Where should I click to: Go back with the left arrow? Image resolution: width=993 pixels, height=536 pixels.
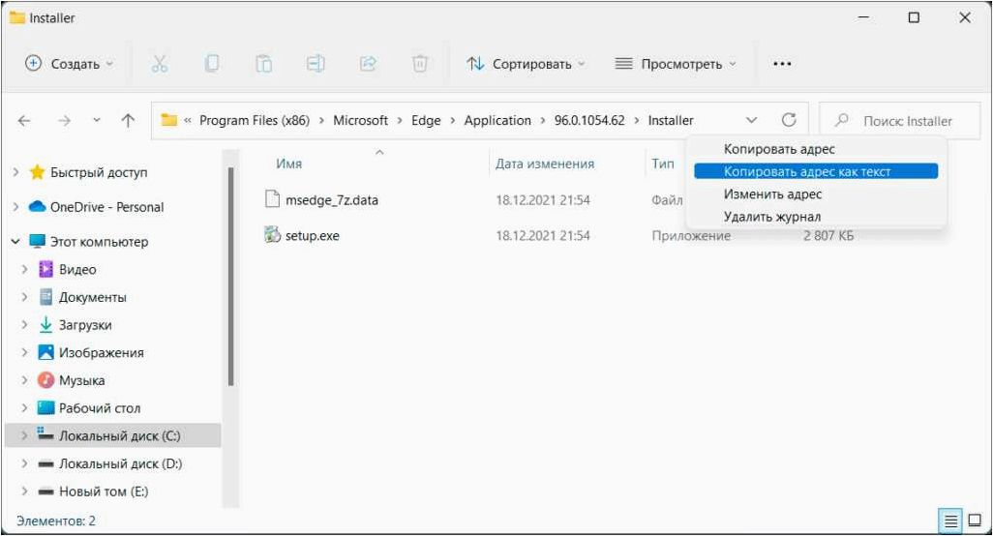pos(24,120)
